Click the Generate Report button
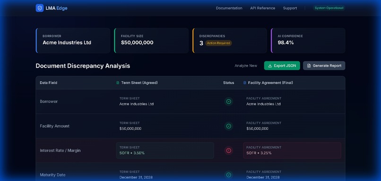Image resolution: width=381 pixels, height=181 pixels. tap(324, 66)
